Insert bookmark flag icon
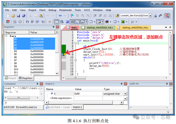This screenshot has height=124, width=176. (x=72, y=16)
